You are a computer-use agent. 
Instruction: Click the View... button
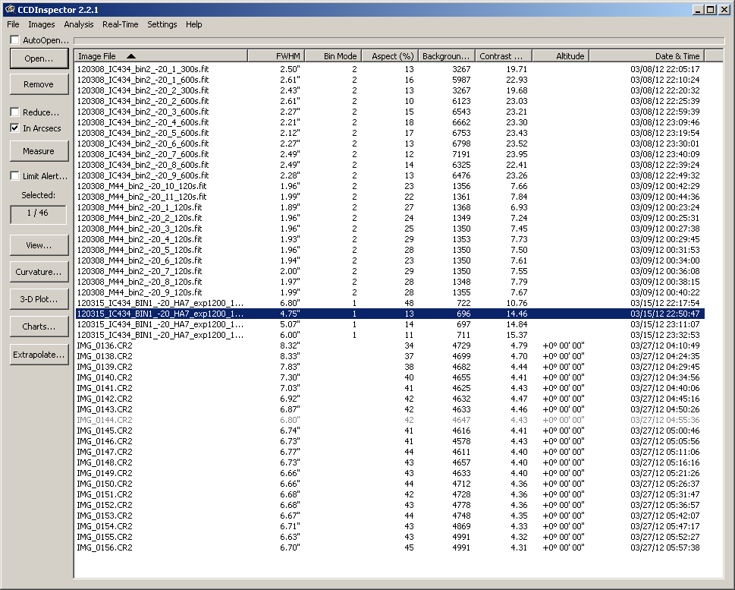point(39,245)
